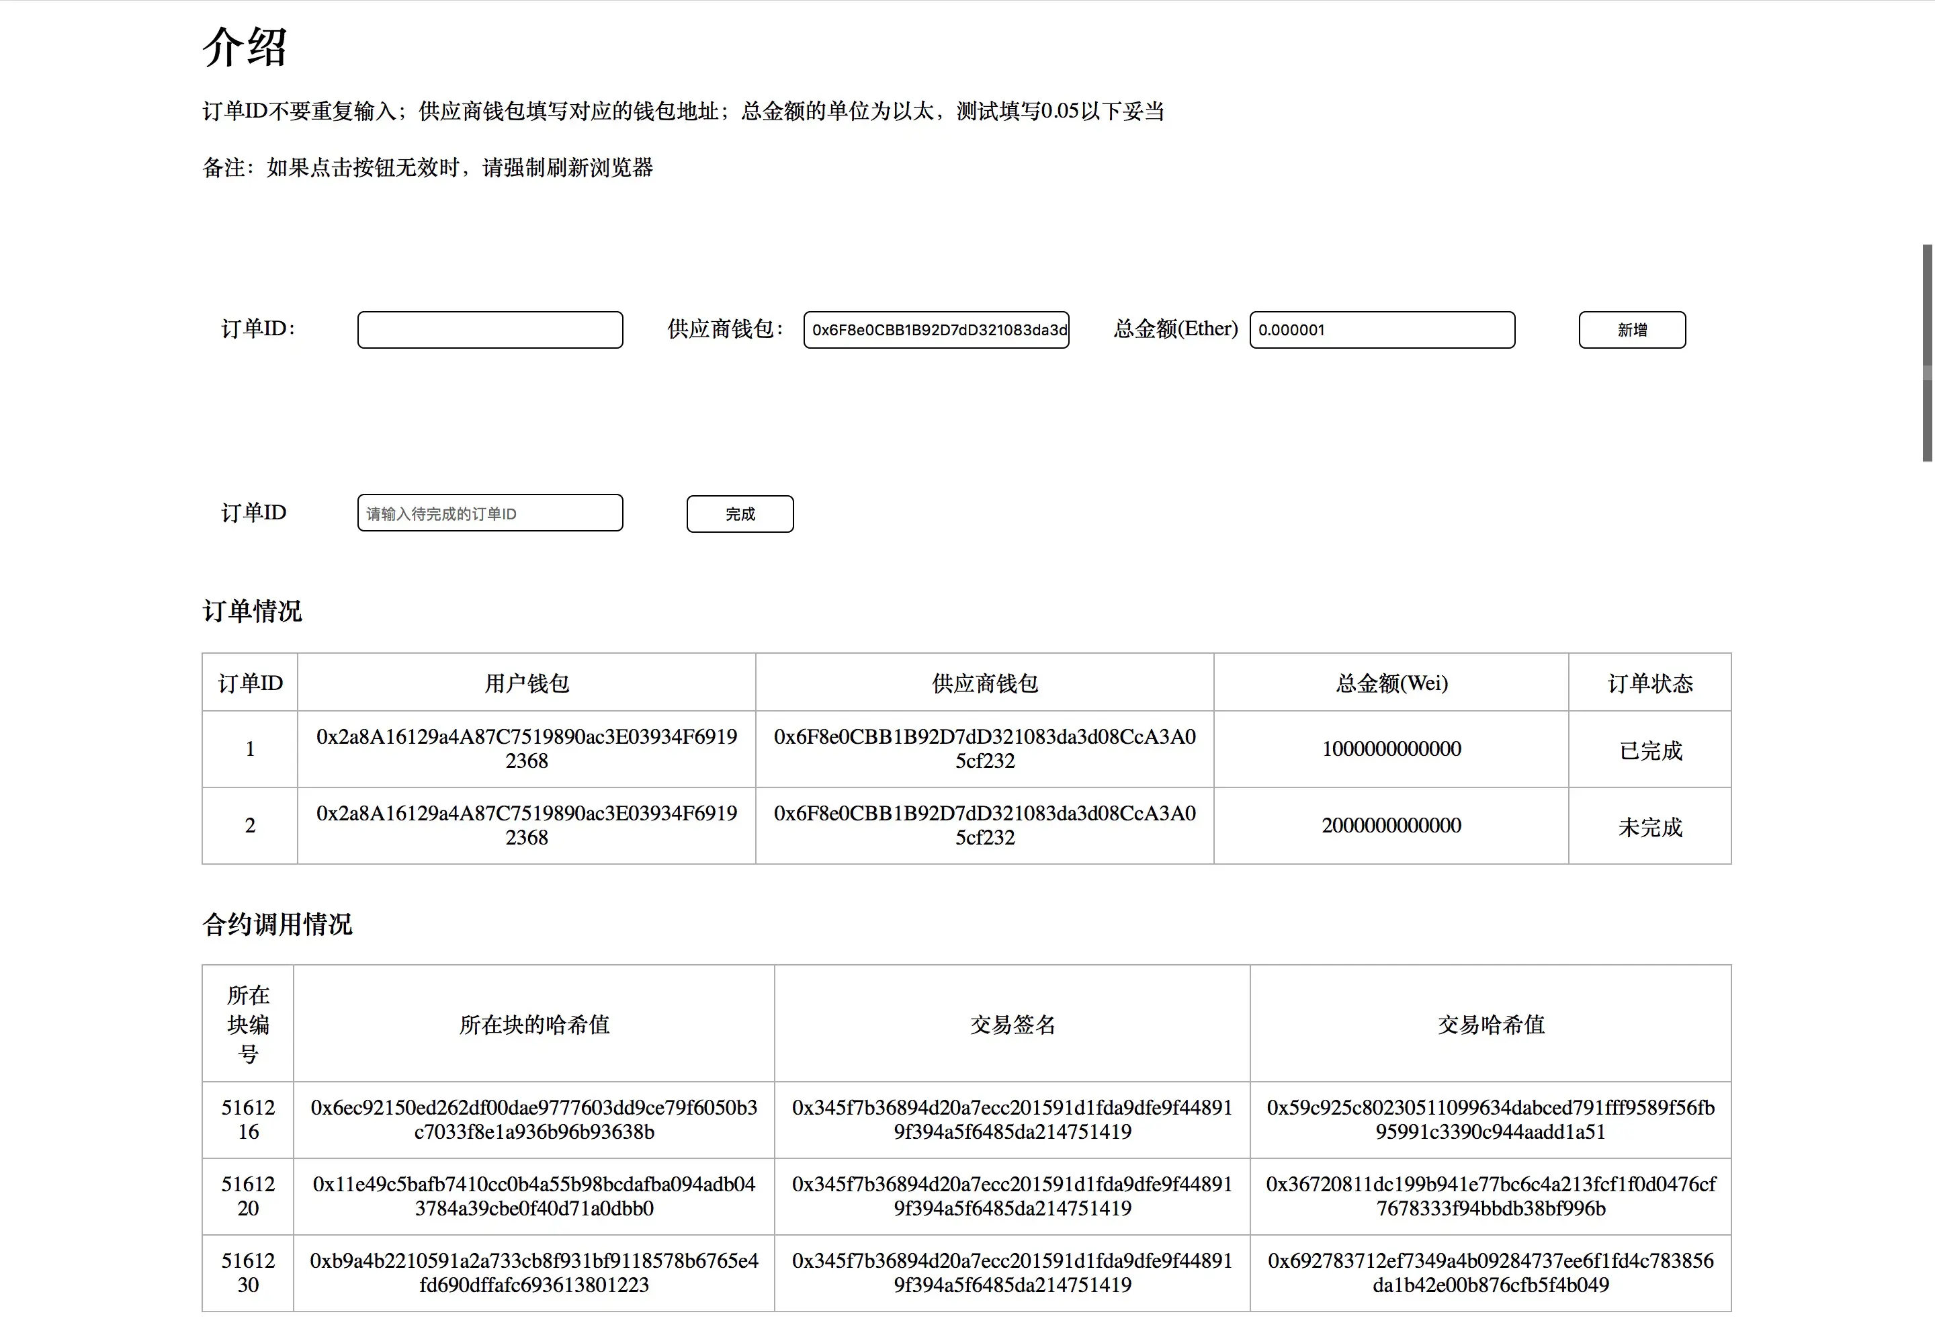
Task: Click the 请输入待完成的订单ID field
Action: click(x=489, y=513)
